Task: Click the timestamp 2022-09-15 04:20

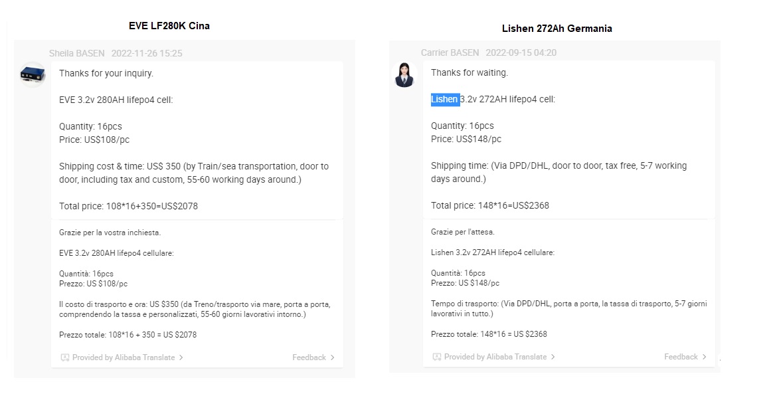Action: pyautogui.click(x=521, y=52)
